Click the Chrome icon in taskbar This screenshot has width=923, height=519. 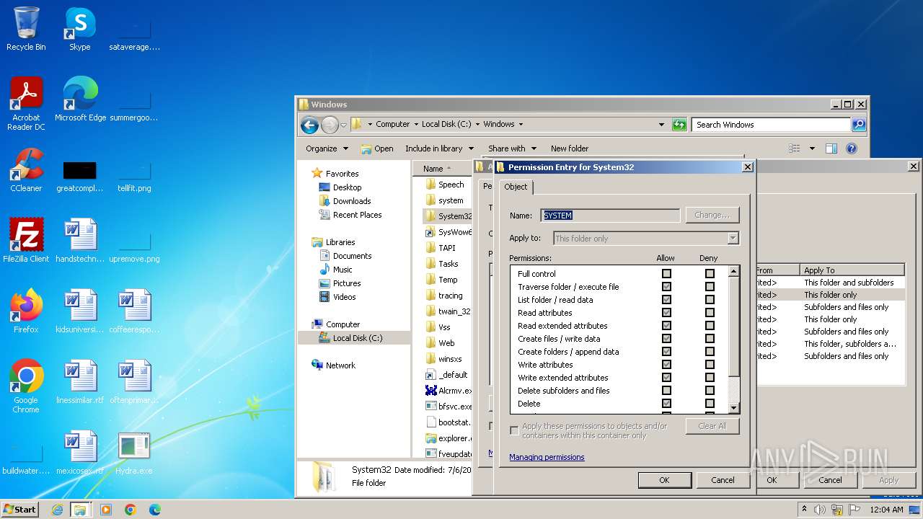point(131,510)
